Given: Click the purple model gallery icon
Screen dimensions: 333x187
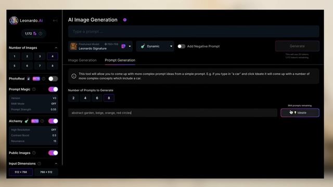Looking at the screenshot, I should click(x=123, y=46).
